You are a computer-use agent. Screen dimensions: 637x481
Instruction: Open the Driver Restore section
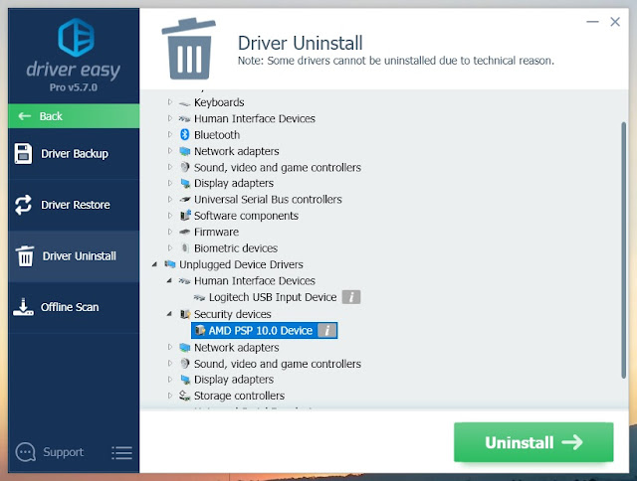[74, 205]
